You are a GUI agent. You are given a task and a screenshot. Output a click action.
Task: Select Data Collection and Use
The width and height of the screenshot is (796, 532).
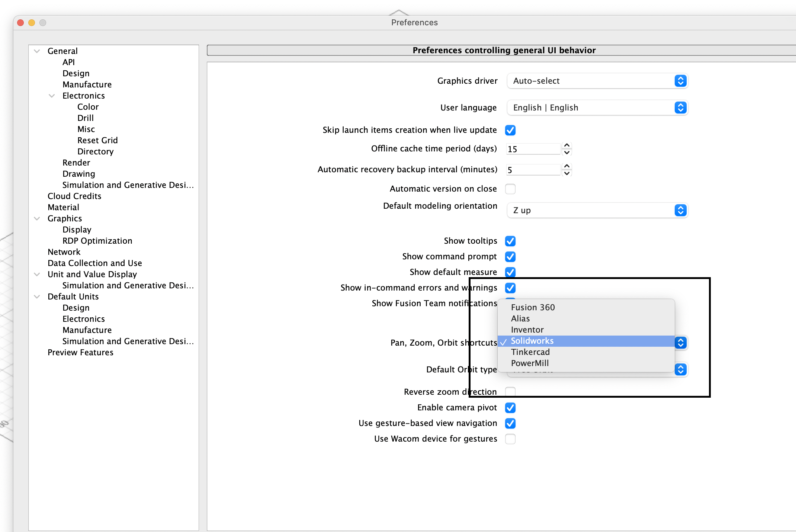click(x=95, y=263)
